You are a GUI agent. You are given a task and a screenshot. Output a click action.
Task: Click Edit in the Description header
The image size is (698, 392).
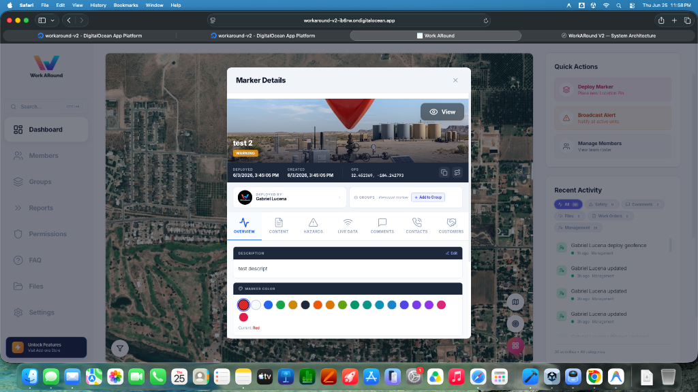point(451,253)
